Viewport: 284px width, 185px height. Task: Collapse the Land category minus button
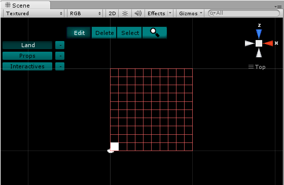click(x=60, y=45)
